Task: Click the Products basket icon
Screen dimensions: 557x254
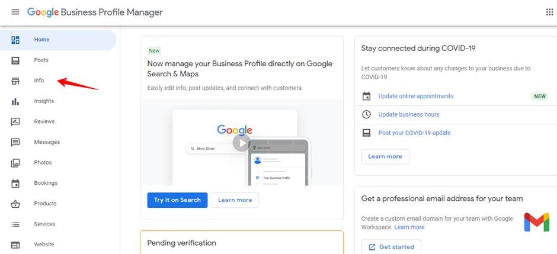Action: 15,204
